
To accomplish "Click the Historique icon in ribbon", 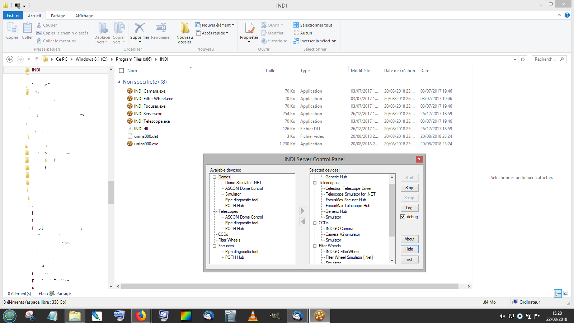I will coord(264,41).
